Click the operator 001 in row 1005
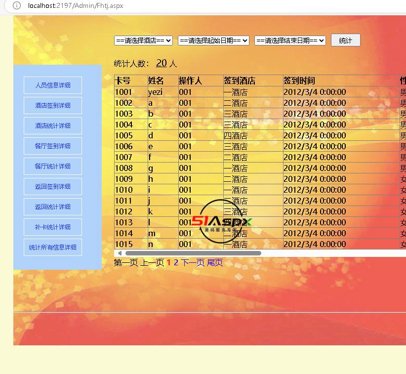 pyautogui.click(x=185, y=135)
